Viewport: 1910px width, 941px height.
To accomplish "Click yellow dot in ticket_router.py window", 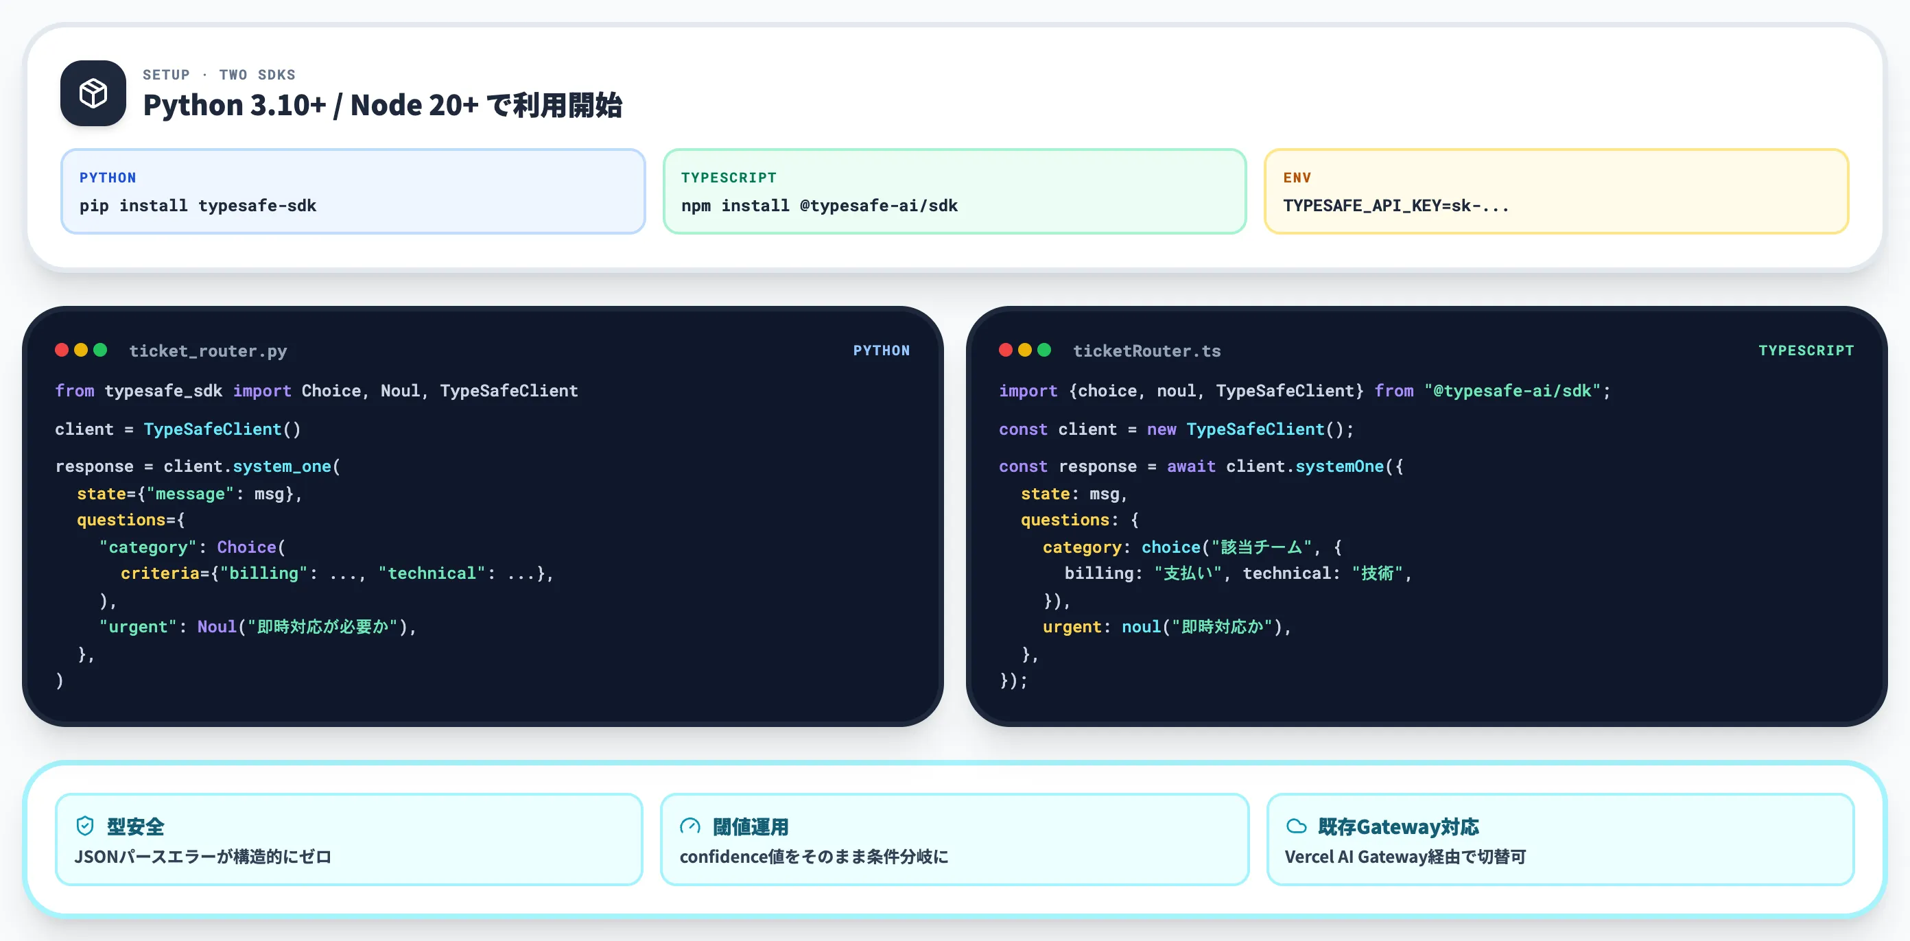I will [x=81, y=350].
